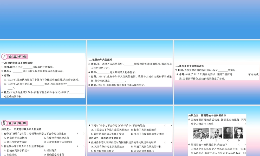Select the 自主学习 banner heading

point(17,57)
